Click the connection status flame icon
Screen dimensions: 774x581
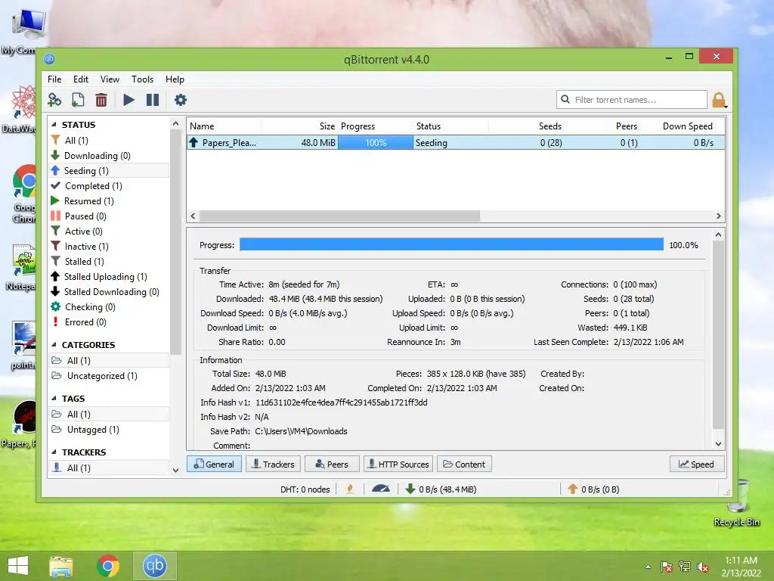click(350, 489)
